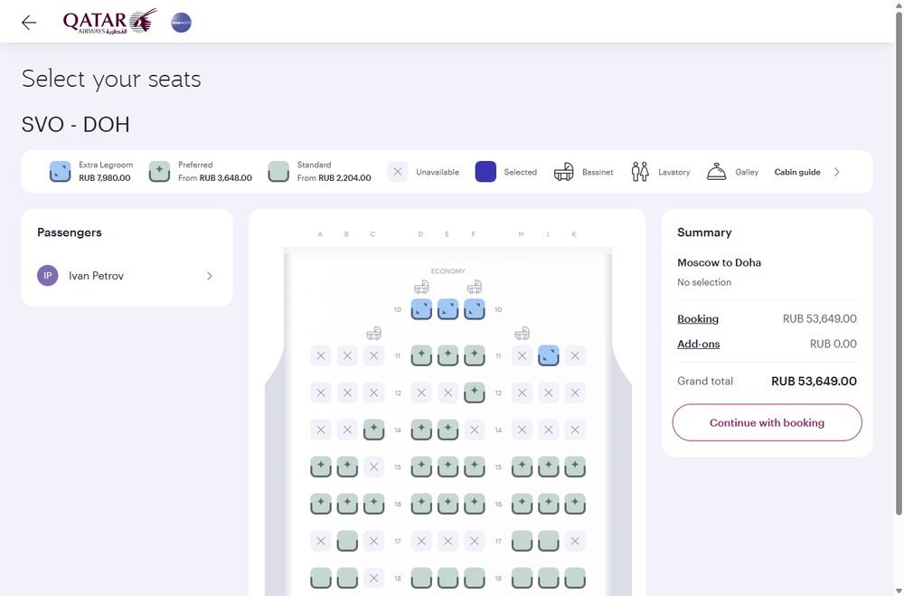This screenshot has height=596, width=904.
Task: Open the Cabin guide chevron
Action: click(x=836, y=172)
